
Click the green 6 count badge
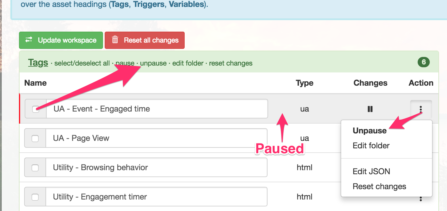pyautogui.click(x=424, y=62)
